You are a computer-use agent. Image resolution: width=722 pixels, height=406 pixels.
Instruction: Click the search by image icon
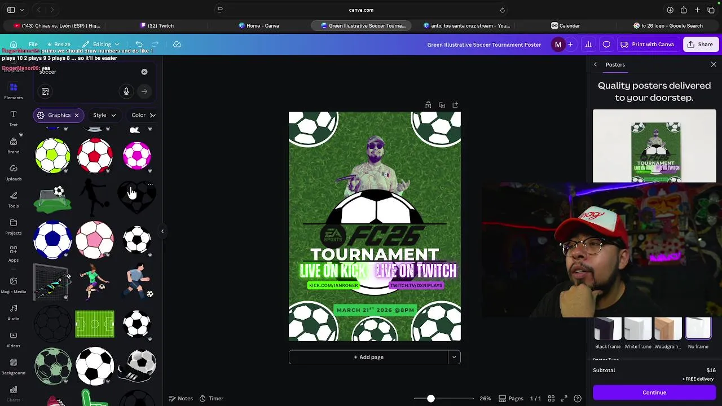(x=45, y=91)
